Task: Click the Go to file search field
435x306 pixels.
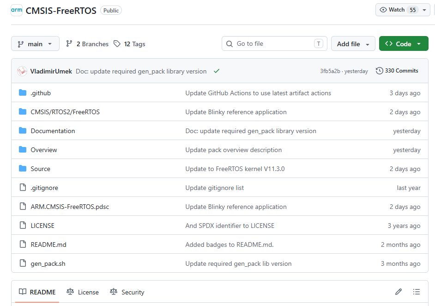Action: (x=274, y=43)
